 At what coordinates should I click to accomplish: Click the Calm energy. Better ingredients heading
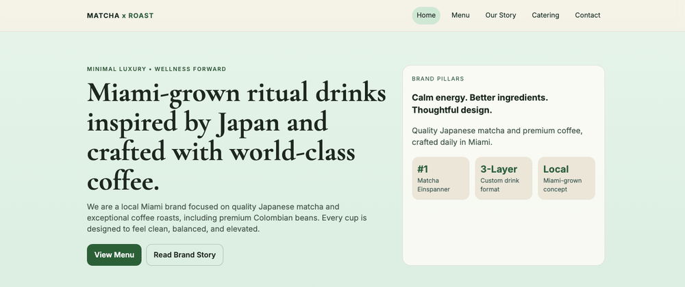coord(480,104)
